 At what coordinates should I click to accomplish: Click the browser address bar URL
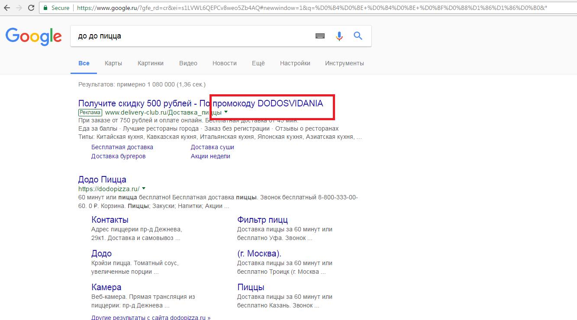coord(312,8)
